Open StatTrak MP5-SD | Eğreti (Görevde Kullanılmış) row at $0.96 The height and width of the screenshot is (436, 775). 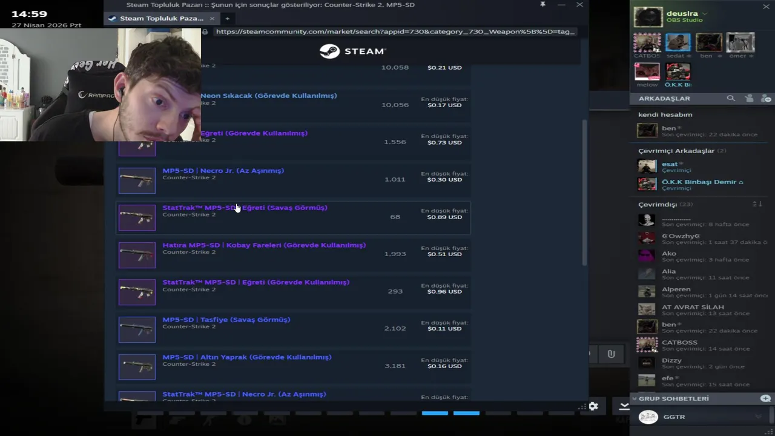pos(293,292)
